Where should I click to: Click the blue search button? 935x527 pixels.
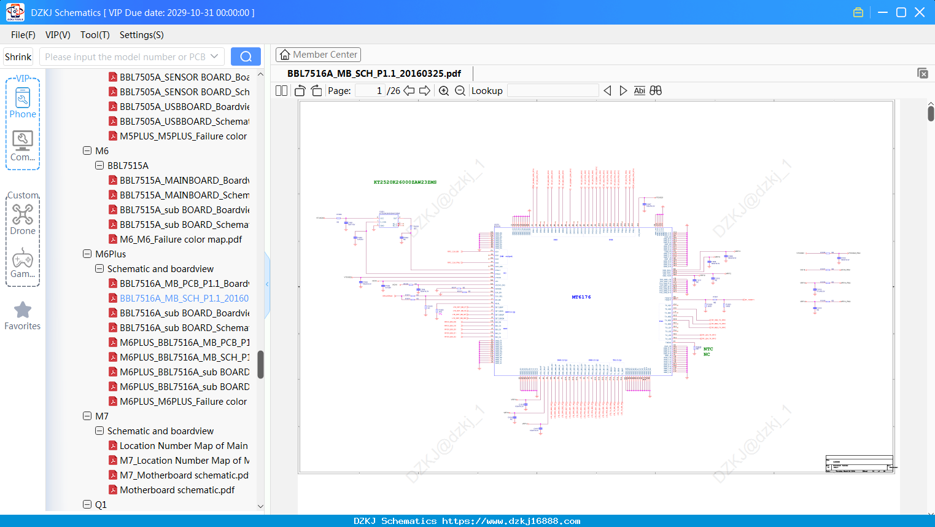click(x=246, y=57)
